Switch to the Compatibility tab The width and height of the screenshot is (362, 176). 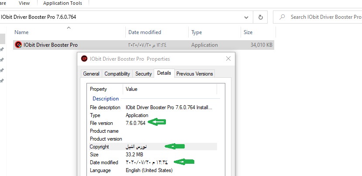coord(117,74)
